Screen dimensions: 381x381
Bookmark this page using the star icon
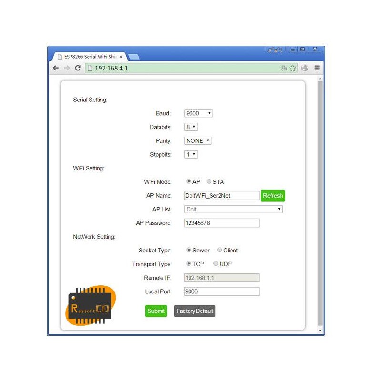point(292,68)
